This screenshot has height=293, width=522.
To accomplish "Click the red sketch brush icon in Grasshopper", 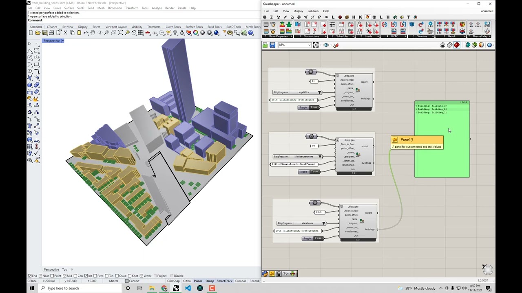I will pyautogui.click(x=336, y=45).
